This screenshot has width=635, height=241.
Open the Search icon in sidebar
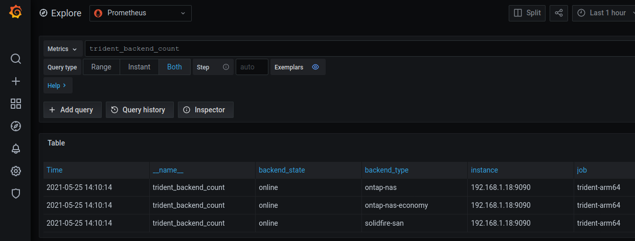pyautogui.click(x=16, y=59)
